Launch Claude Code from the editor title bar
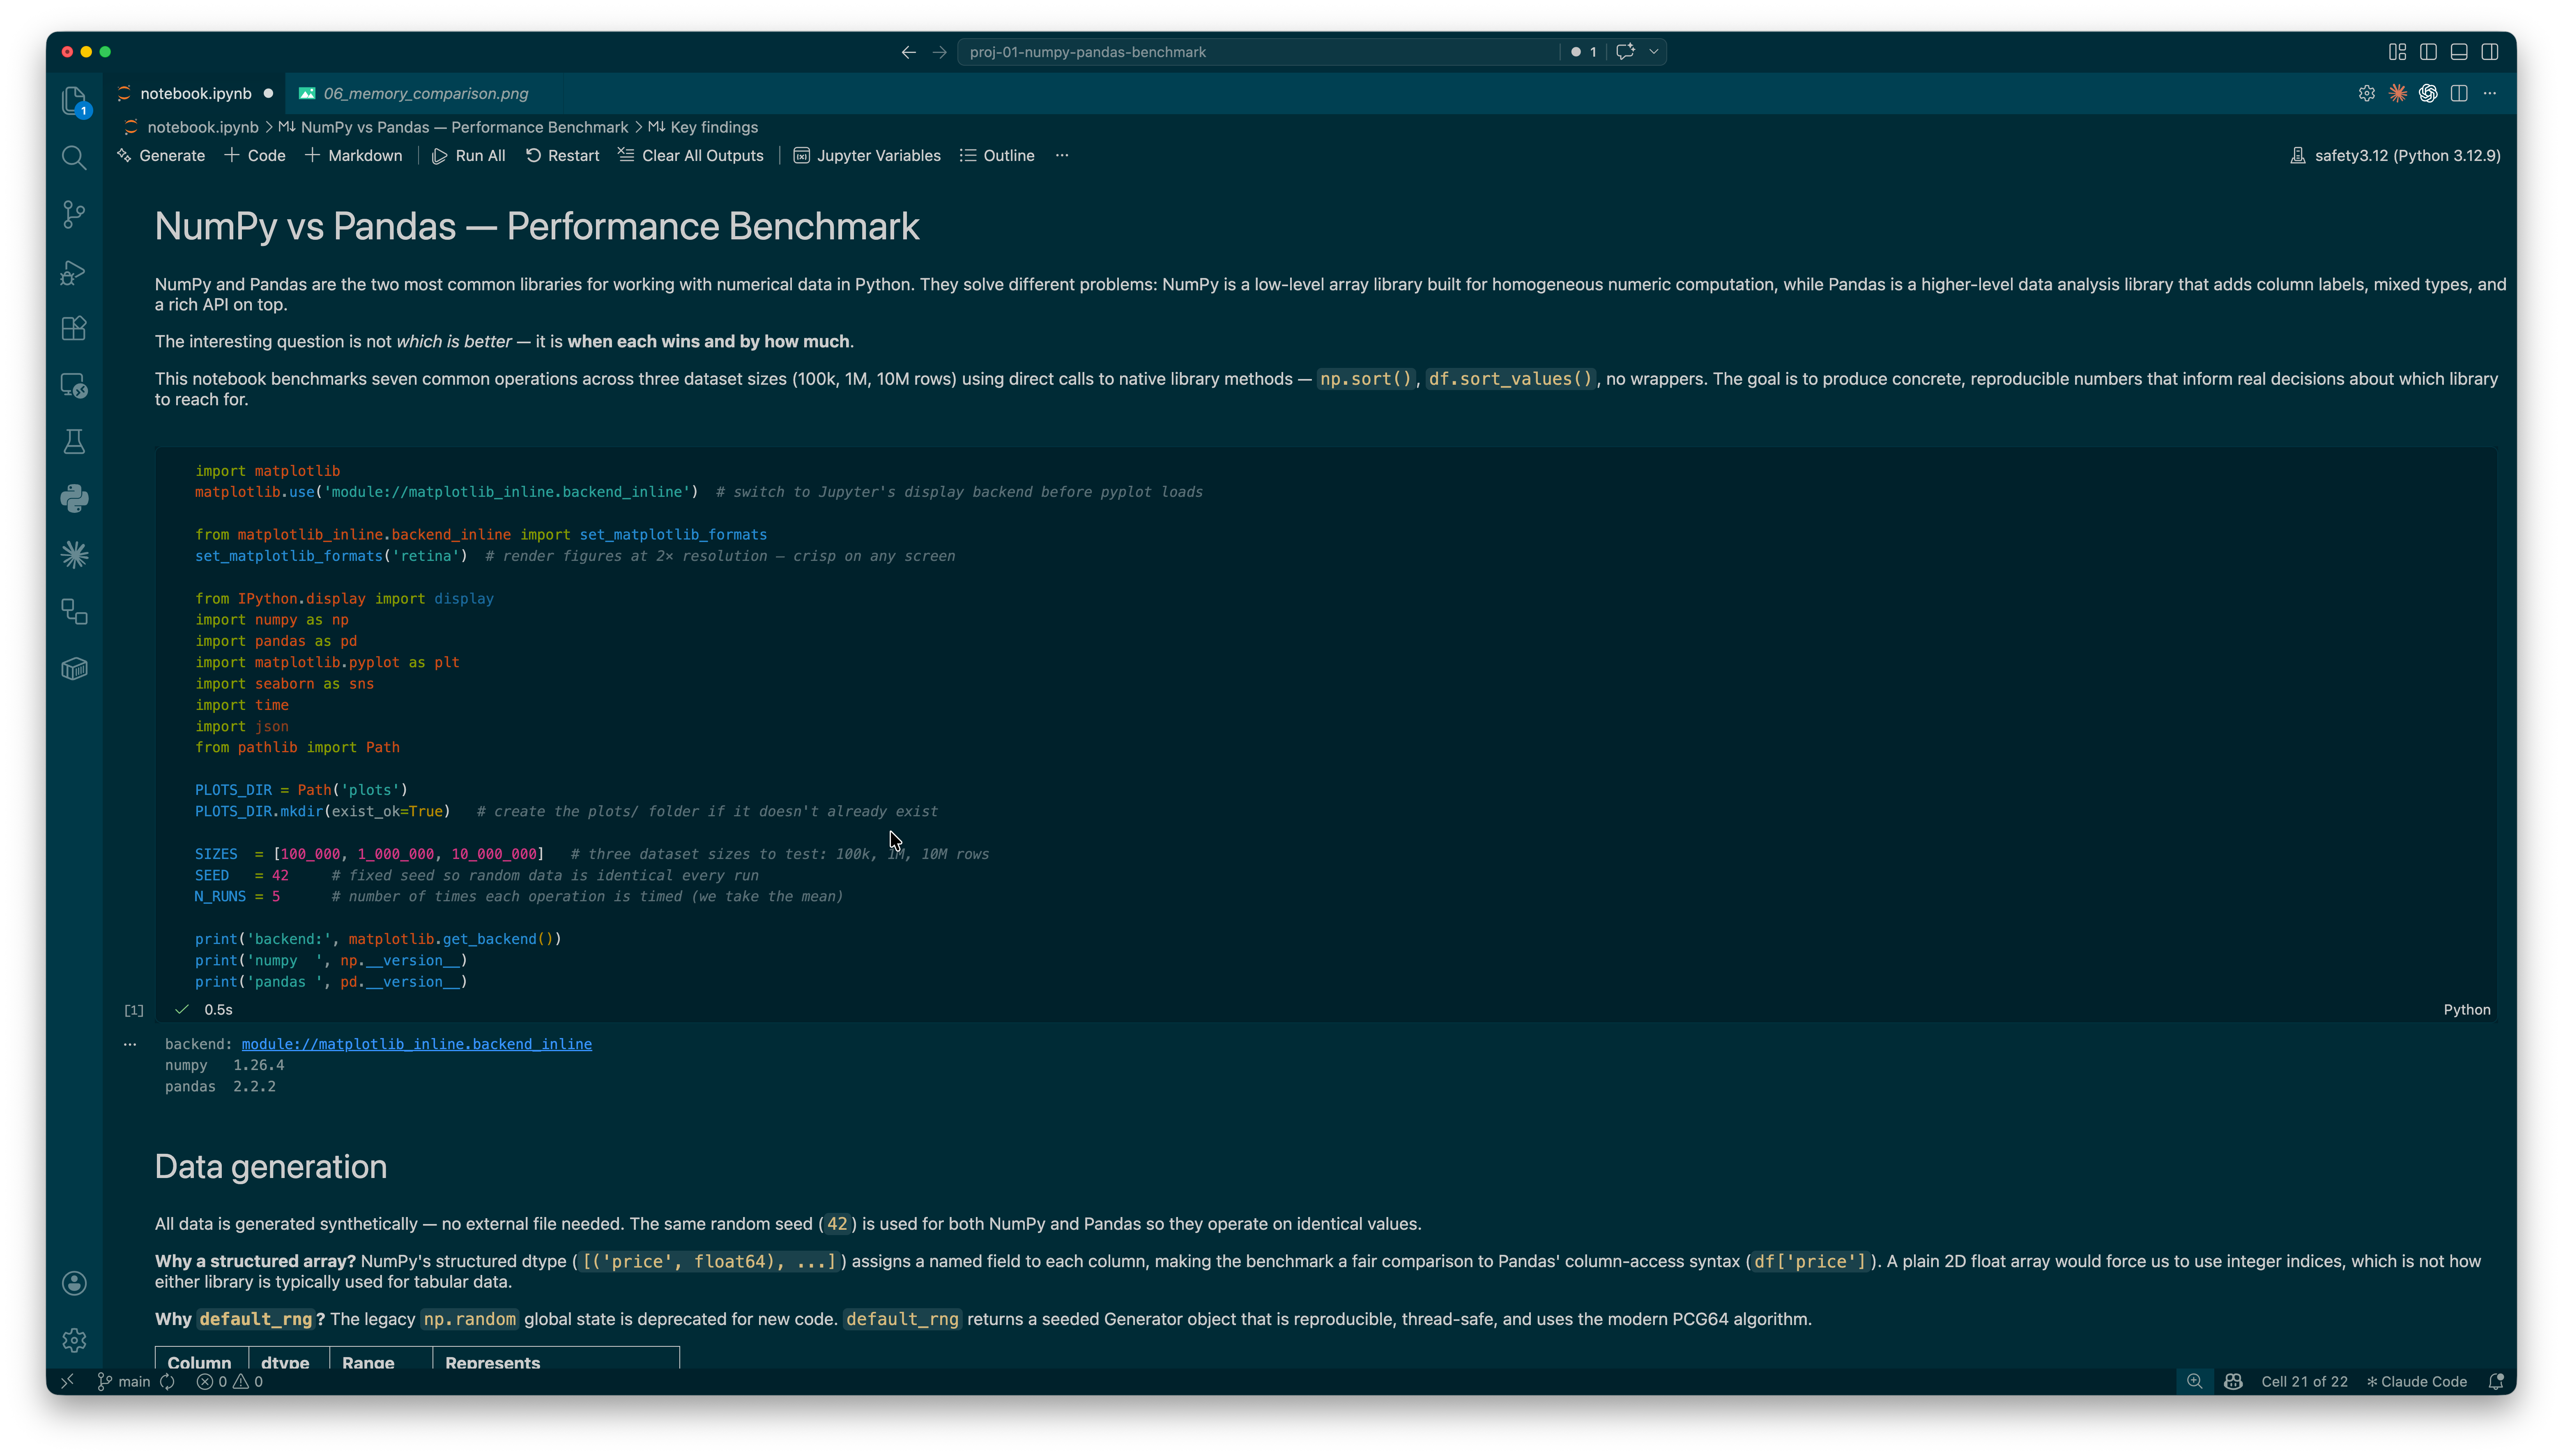 click(2397, 93)
